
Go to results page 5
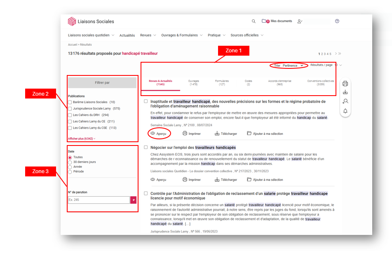coord(330,54)
